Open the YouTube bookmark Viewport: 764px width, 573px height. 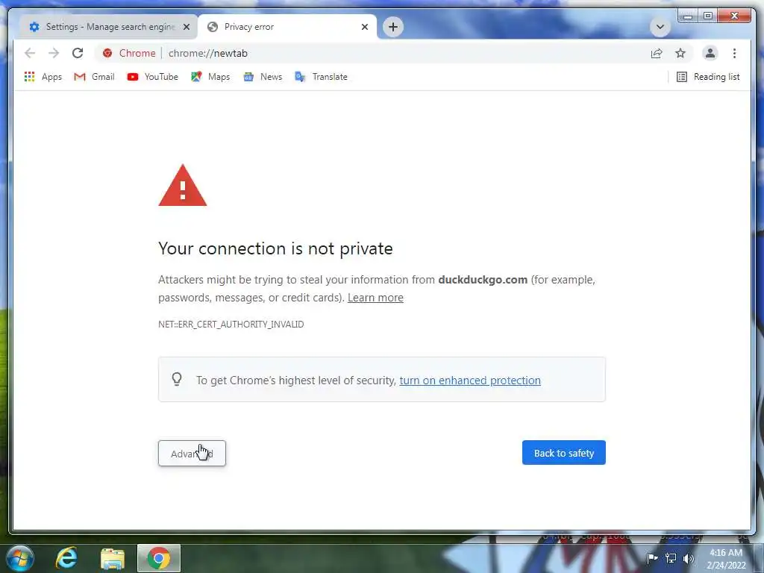[x=152, y=77]
